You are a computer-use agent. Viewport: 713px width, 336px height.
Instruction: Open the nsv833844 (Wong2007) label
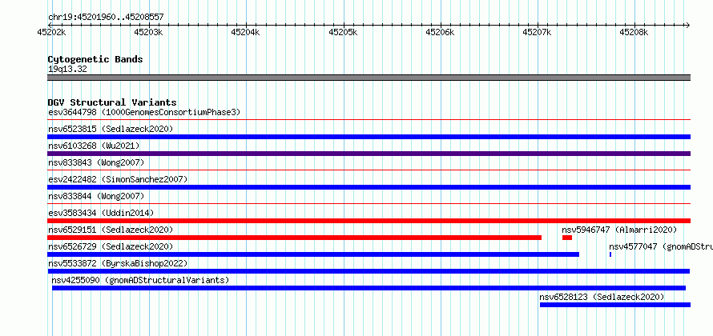(96, 196)
